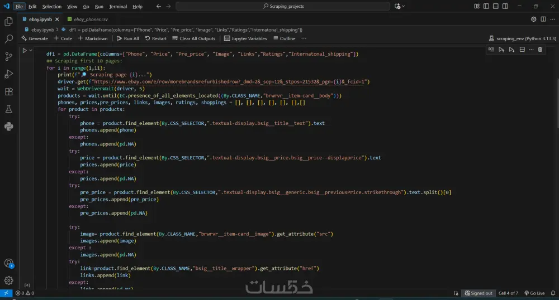Open the Source Control view
The width and height of the screenshot is (559, 300).
[x=8, y=56]
